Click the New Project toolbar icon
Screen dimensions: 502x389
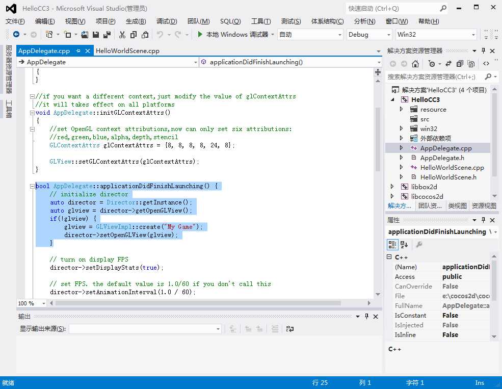[49, 34]
